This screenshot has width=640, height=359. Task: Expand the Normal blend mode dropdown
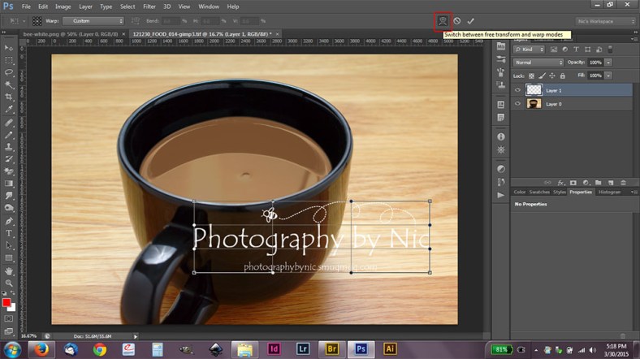click(x=538, y=63)
